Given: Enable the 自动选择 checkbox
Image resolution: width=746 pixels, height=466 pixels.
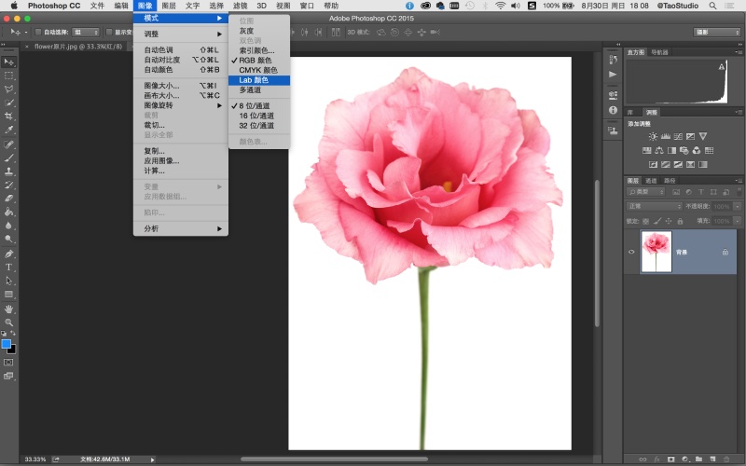Looking at the screenshot, I should [38, 32].
